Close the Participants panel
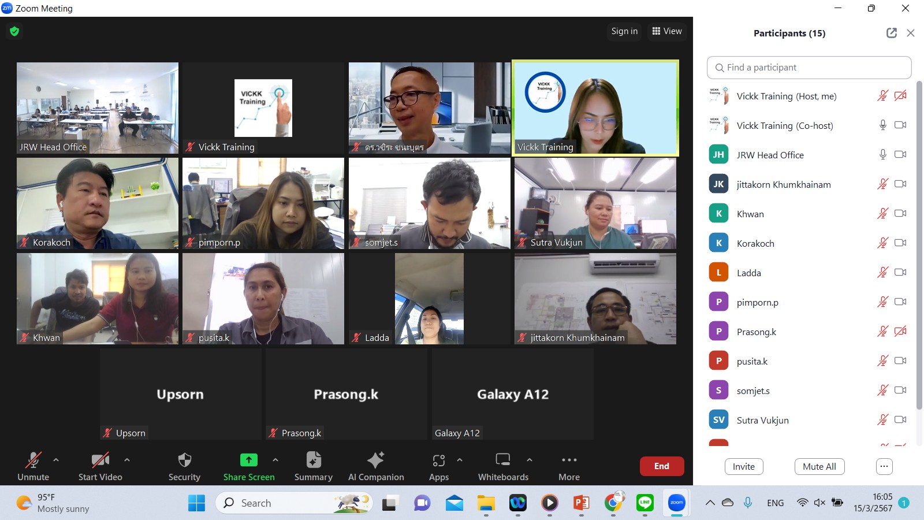The height and width of the screenshot is (520, 924). pos(911,33)
